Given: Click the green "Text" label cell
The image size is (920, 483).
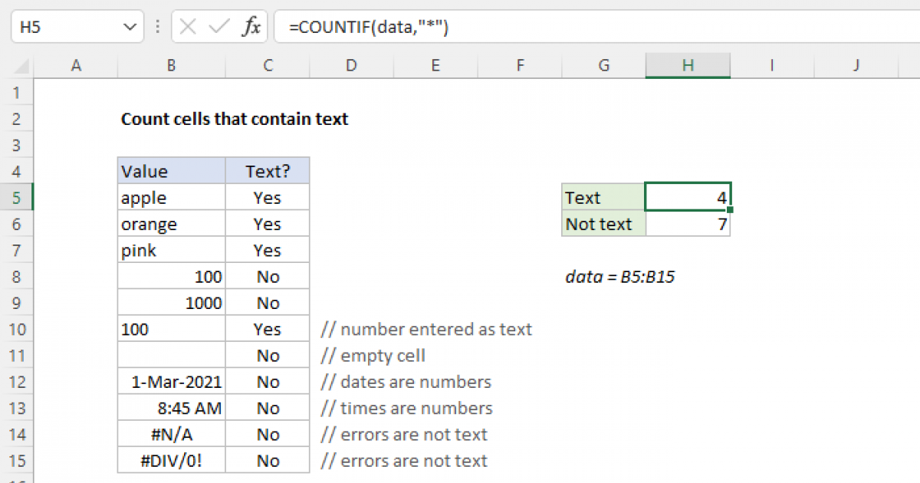Looking at the screenshot, I should 603,198.
